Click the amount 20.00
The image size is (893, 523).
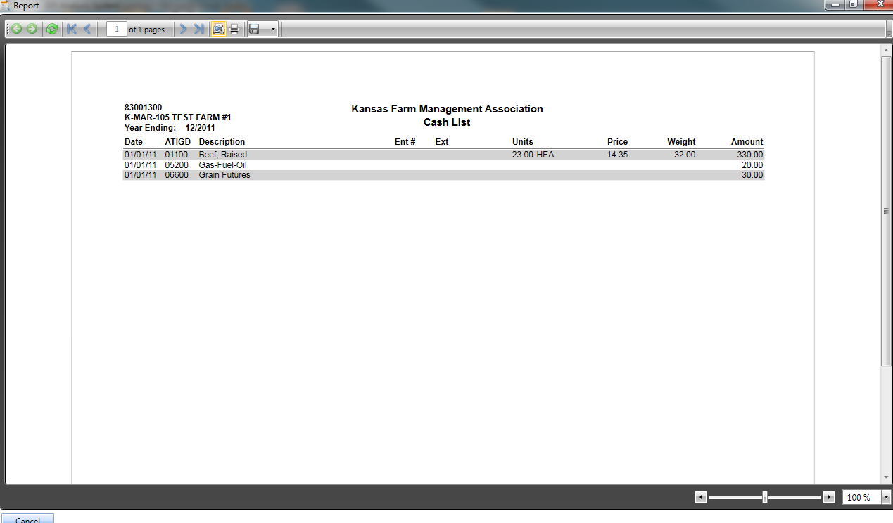752,165
